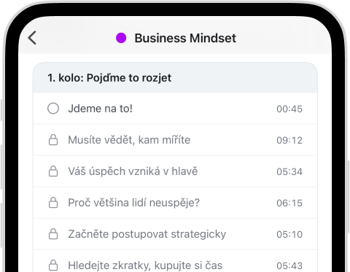Click the lock icon for 'Začněte postupovat strategicky'
Screen dimensions: 350x272
pos(53,234)
